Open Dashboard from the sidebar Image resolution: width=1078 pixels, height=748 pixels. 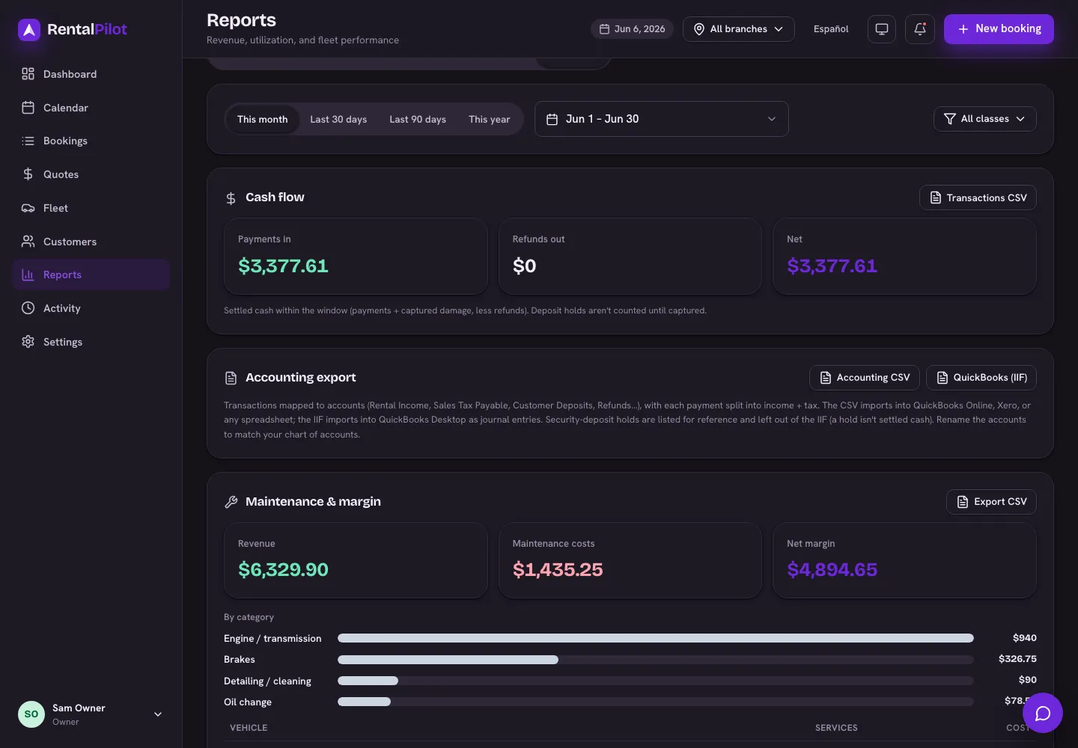pos(91,74)
